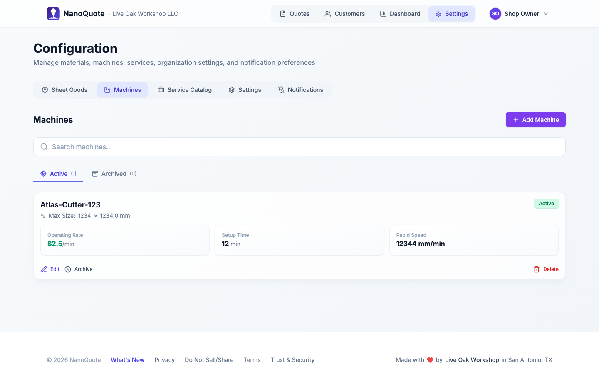
Task: Click the search magnifier icon
Action: click(44, 147)
